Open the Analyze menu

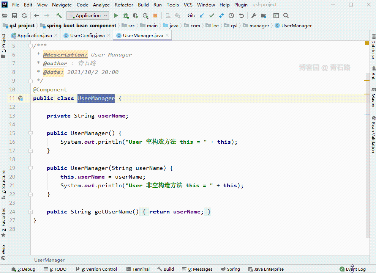point(101,5)
